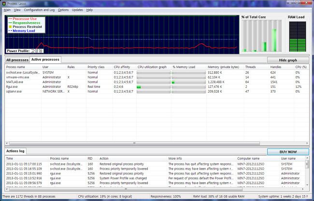Sort log by More info column
The image size is (314, 201).
tap(201, 159)
